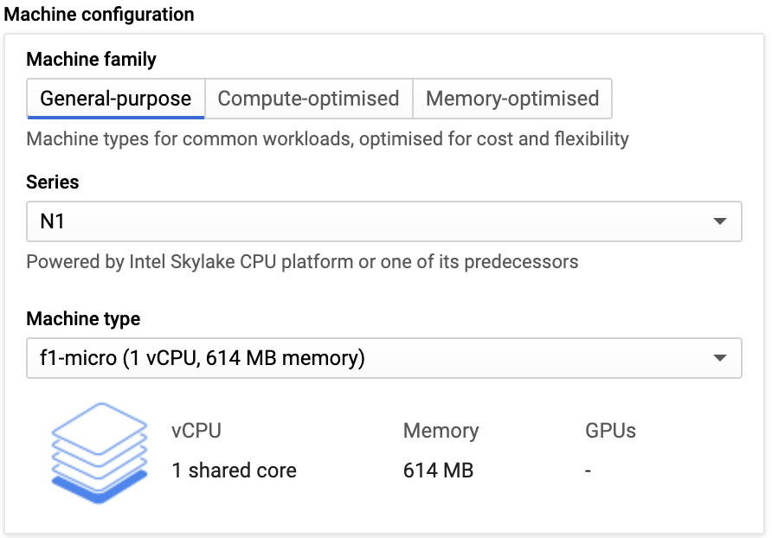772x538 pixels.
Task: Click the Machine type dropdown arrow
Action: (x=719, y=358)
